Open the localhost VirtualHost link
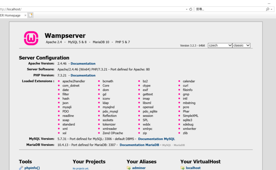This screenshot has height=170, width=276. coord(193,168)
